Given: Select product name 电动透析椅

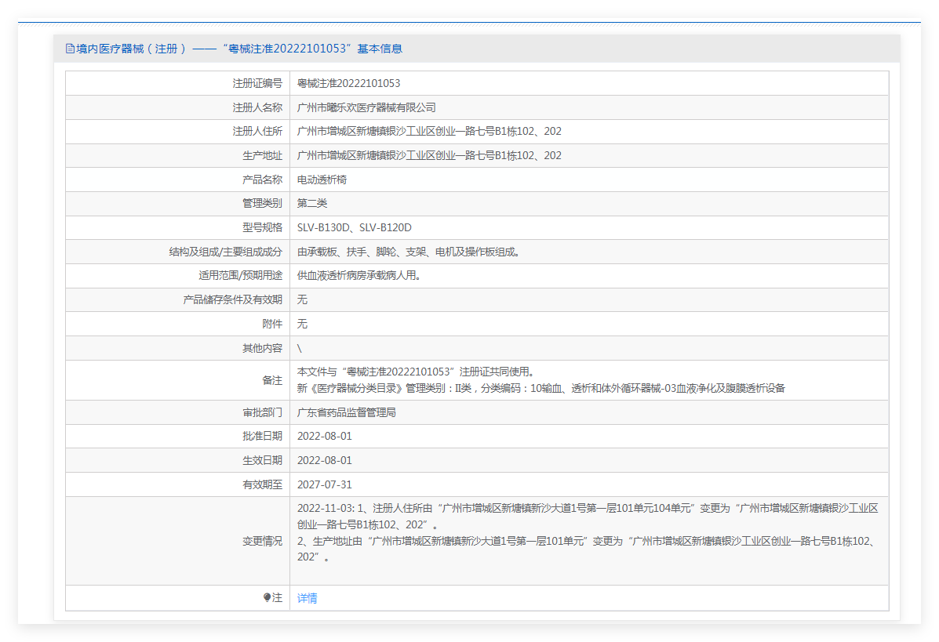Looking at the screenshot, I should [322, 180].
